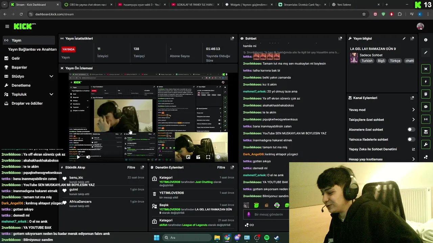433x243 pixels.
Task: Open Windows Start menu
Action: pos(157,238)
